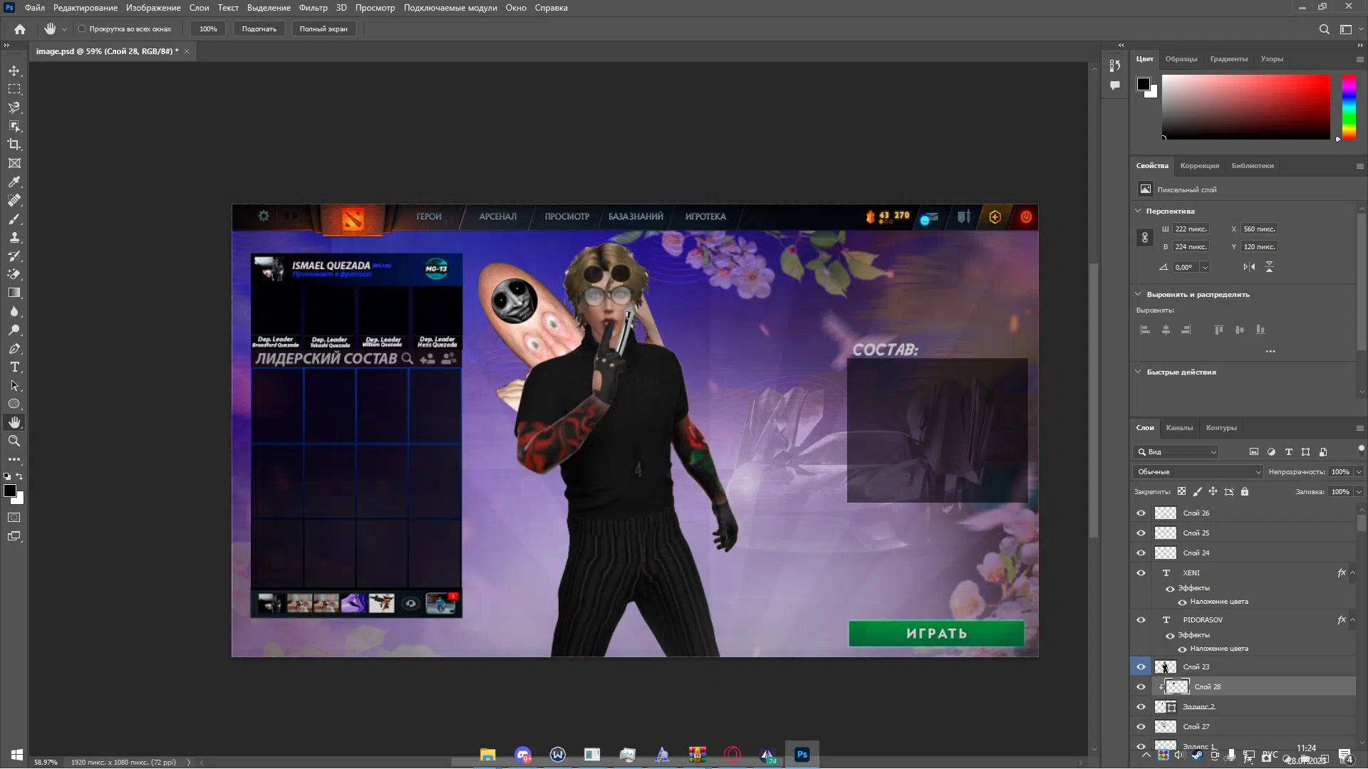Collapse effects of XENI layer
Screen dimensions: 1368x769
click(x=1352, y=573)
